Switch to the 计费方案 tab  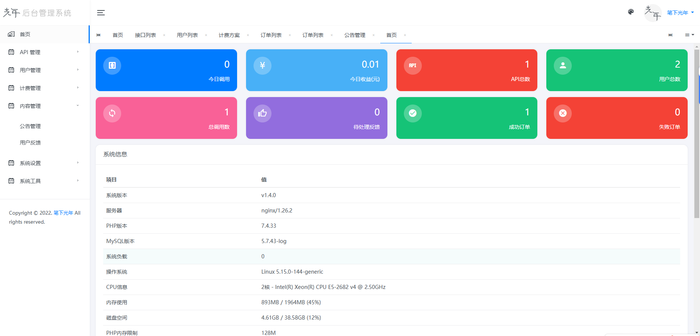[x=230, y=35]
